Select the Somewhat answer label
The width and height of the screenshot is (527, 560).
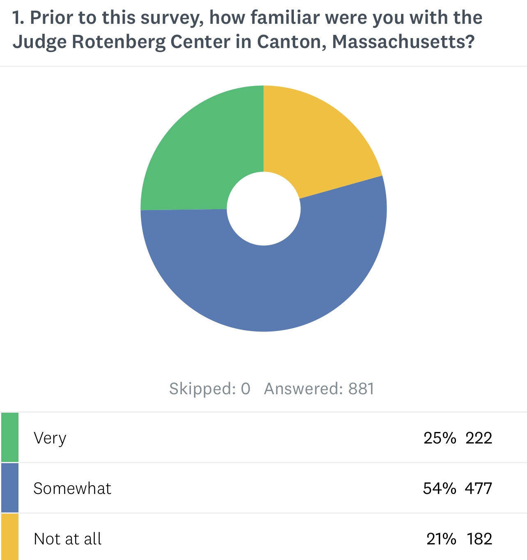[72, 489]
